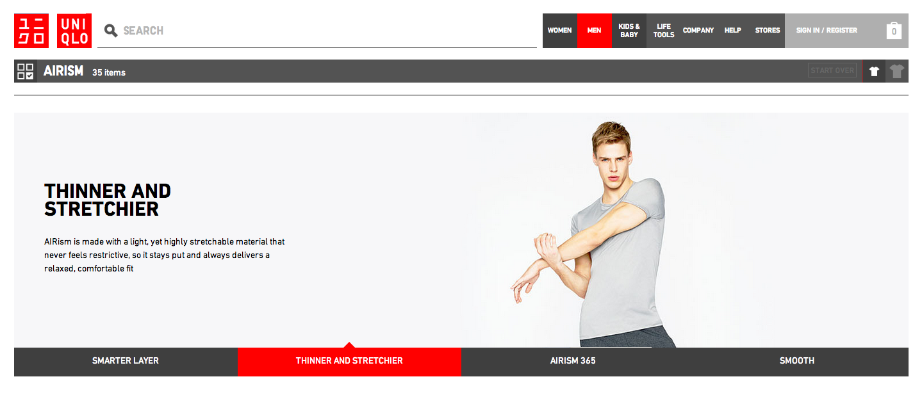Open the Kids & Baby menu
922x411 pixels.
tap(629, 31)
